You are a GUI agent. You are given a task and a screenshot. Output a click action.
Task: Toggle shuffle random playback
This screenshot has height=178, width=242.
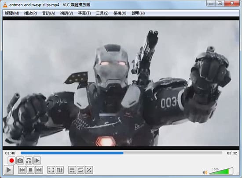(x=89, y=170)
